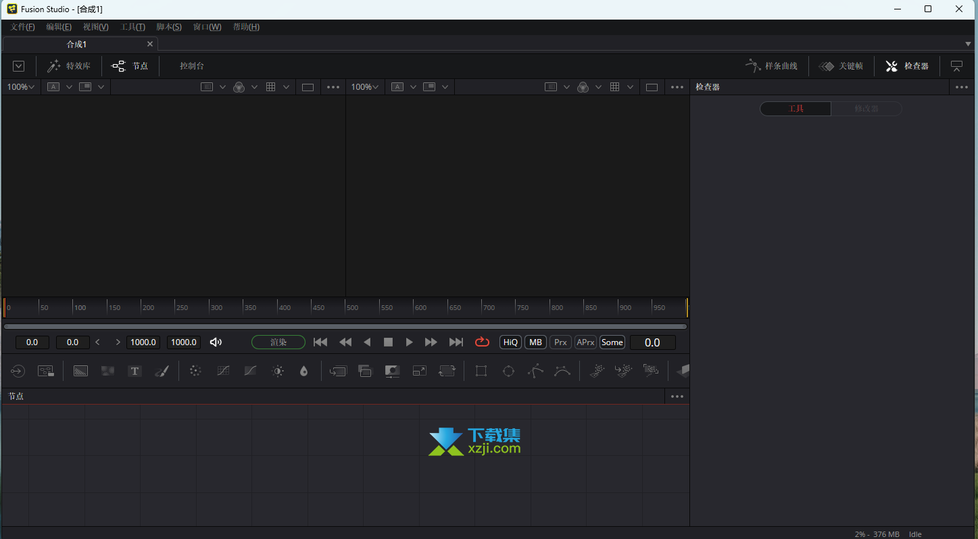978x539 pixels.
Task: Select the Paint brush tool icon
Action: (162, 371)
